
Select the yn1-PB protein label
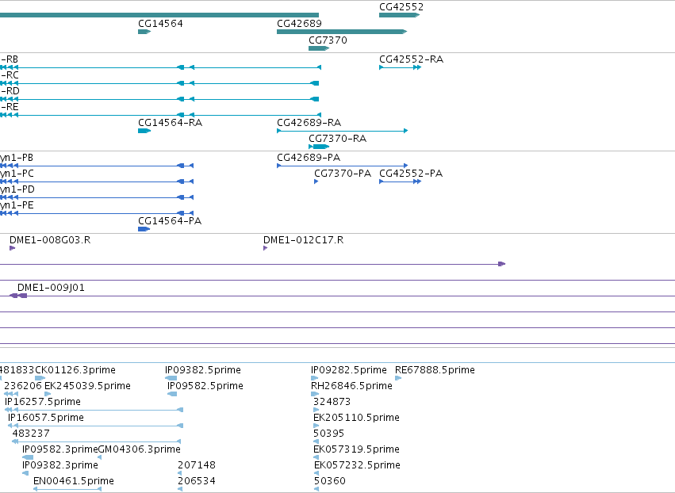(17, 158)
